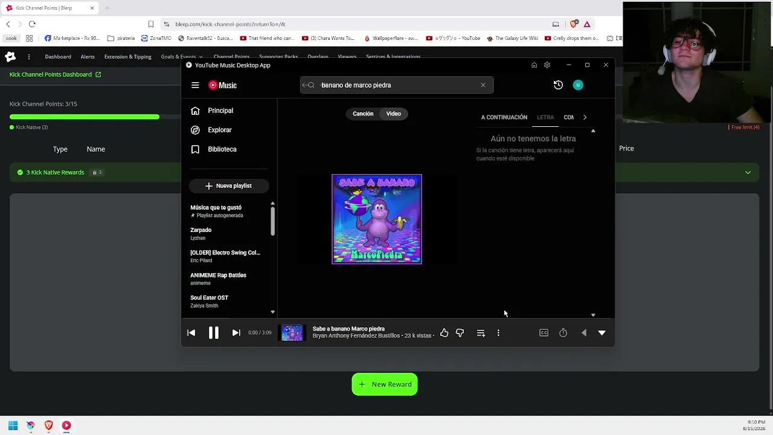Image resolution: width=773 pixels, height=435 pixels.
Task: Click the Blerp logo icon
Action: coord(10,57)
